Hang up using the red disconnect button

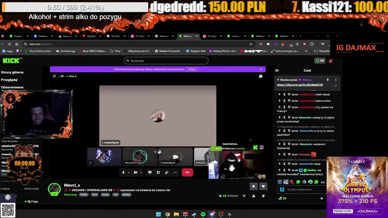(x=187, y=172)
